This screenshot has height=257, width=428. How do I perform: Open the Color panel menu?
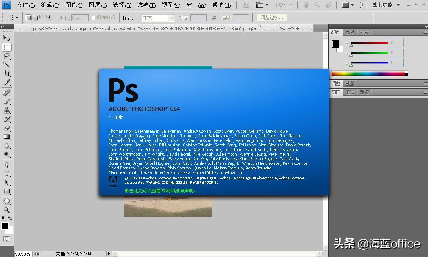[x=425, y=32]
